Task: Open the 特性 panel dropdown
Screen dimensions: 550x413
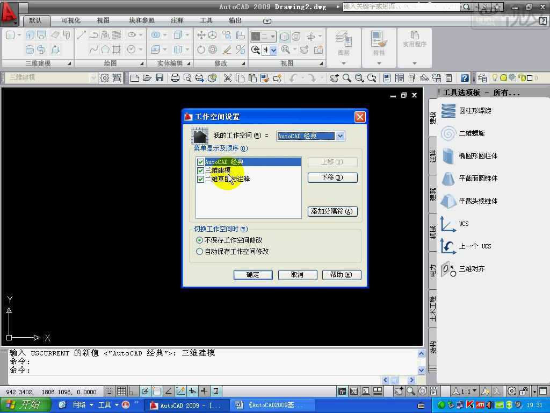Action: point(379,63)
